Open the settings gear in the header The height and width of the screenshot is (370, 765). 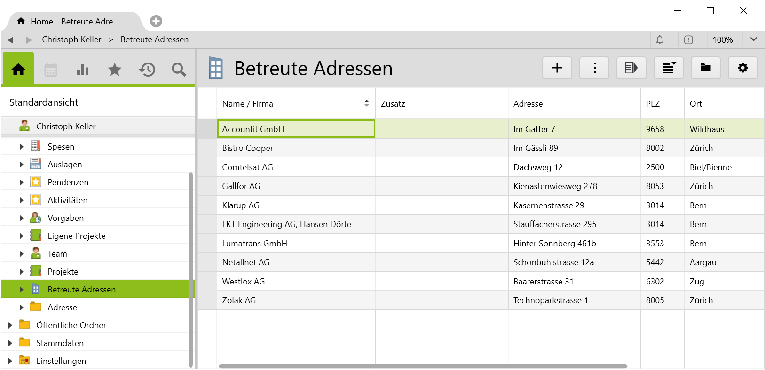(x=742, y=68)
